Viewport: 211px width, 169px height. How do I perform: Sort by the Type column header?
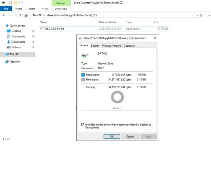(x=138, y=22)
